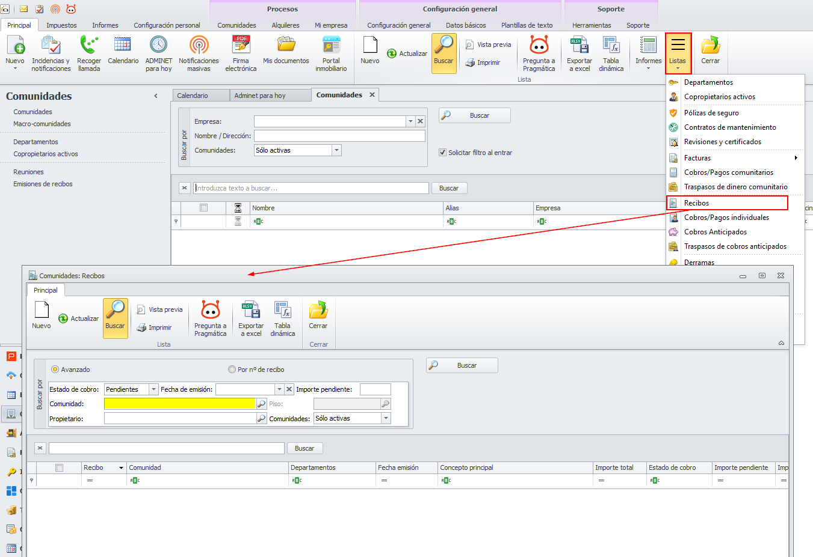This screenshot has height=557, width=813.
Task: Clear the Empresa field selection
Action: pyautogui.click(x=421, y=121)
